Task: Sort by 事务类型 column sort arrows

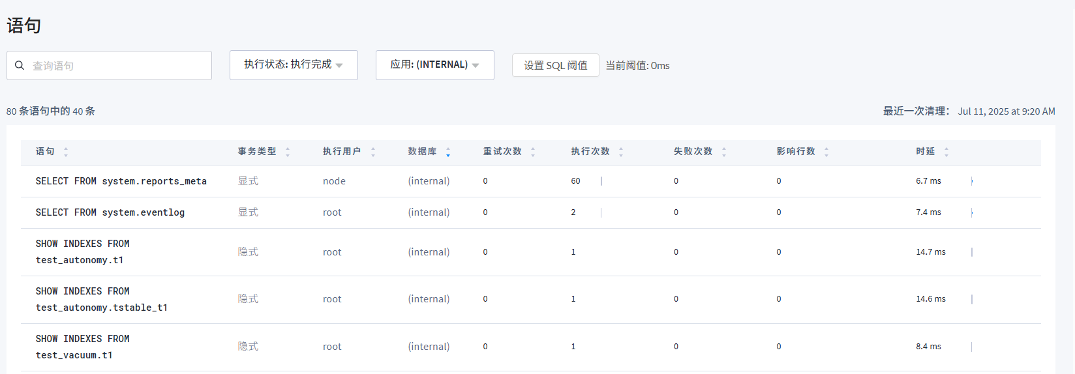Action: click(288, 152)
